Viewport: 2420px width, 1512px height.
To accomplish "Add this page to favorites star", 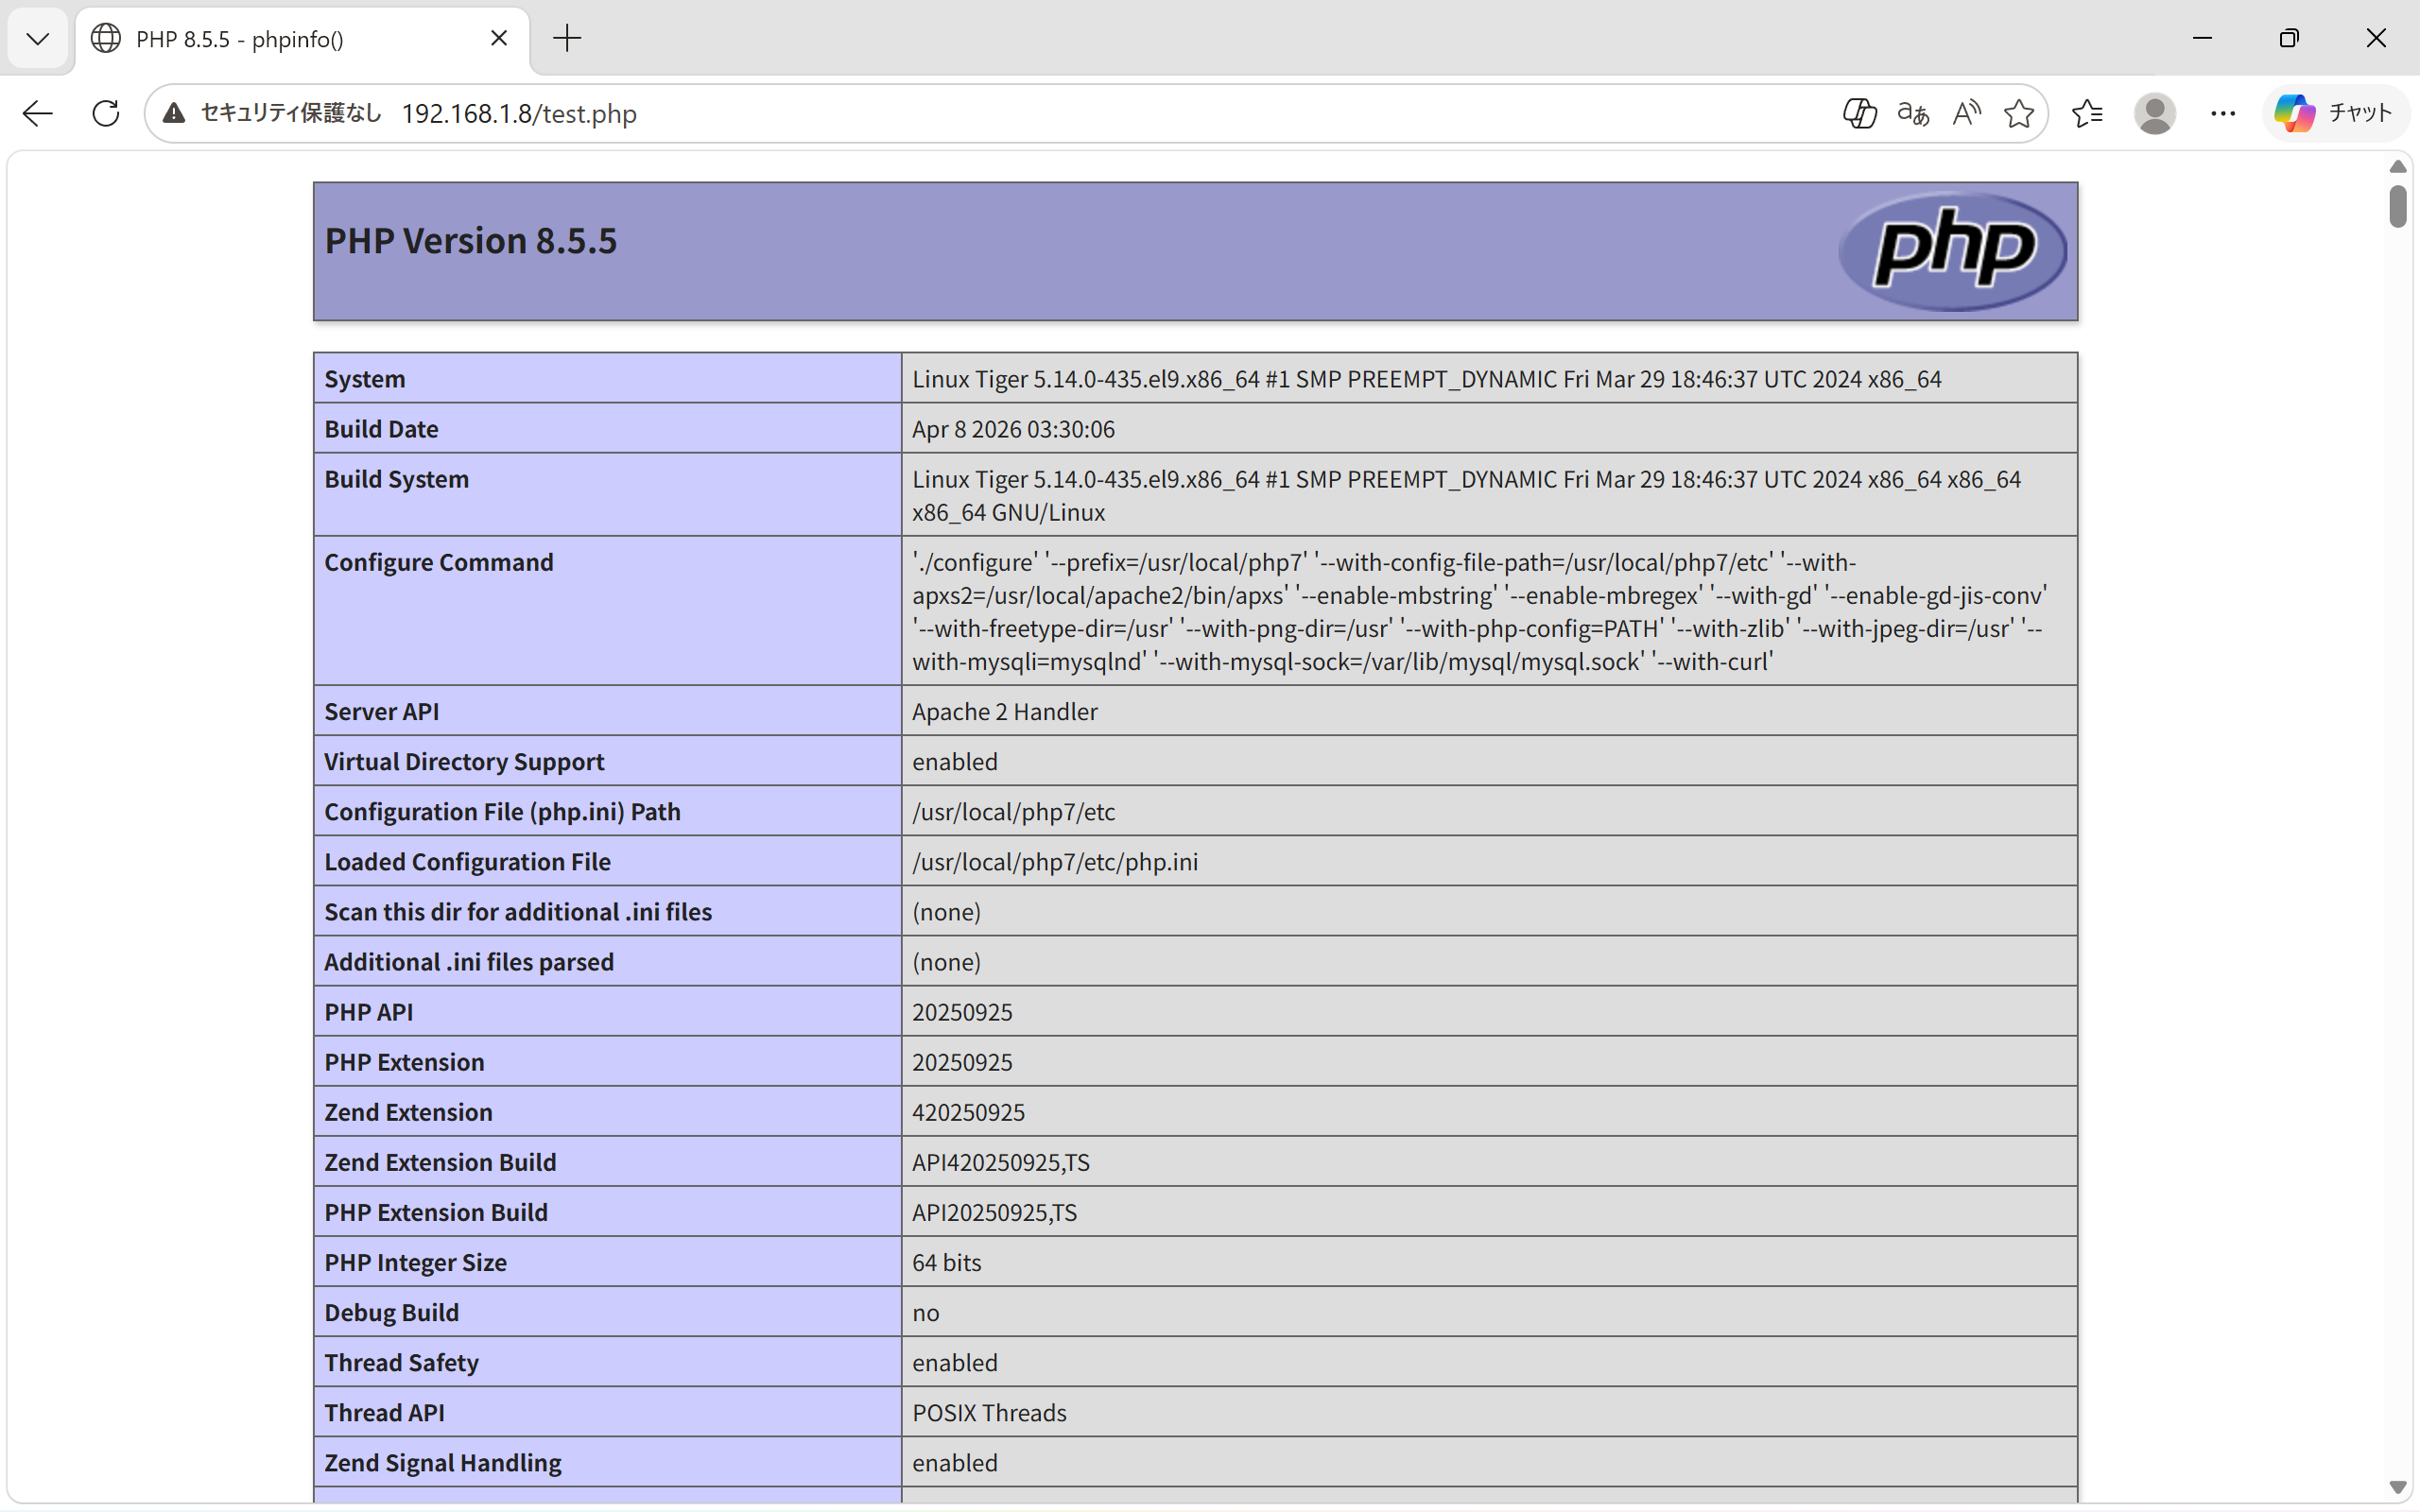I will click(x=2019, y=113).
